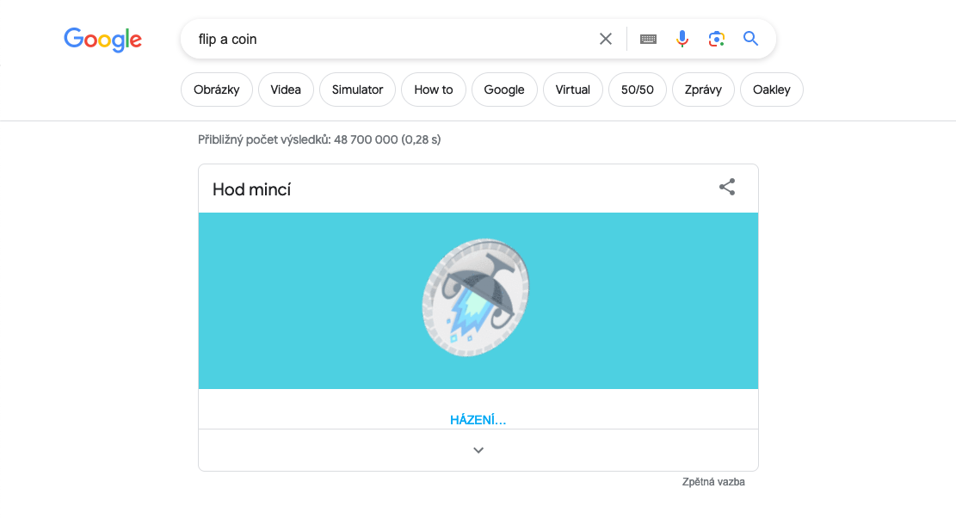Start voice search with microphone icon
The image size is (956, 519).
[x=682, y=39]
